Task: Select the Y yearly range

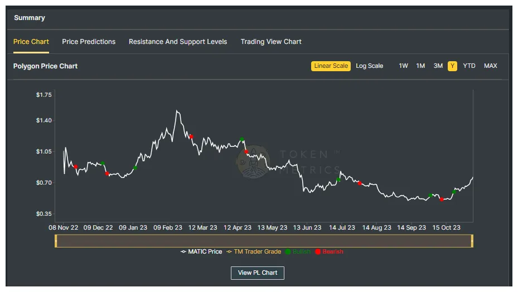Action: (452, 66)
